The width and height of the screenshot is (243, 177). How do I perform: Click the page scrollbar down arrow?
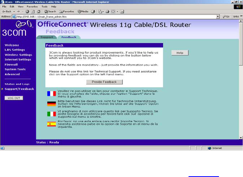[241, 138]
